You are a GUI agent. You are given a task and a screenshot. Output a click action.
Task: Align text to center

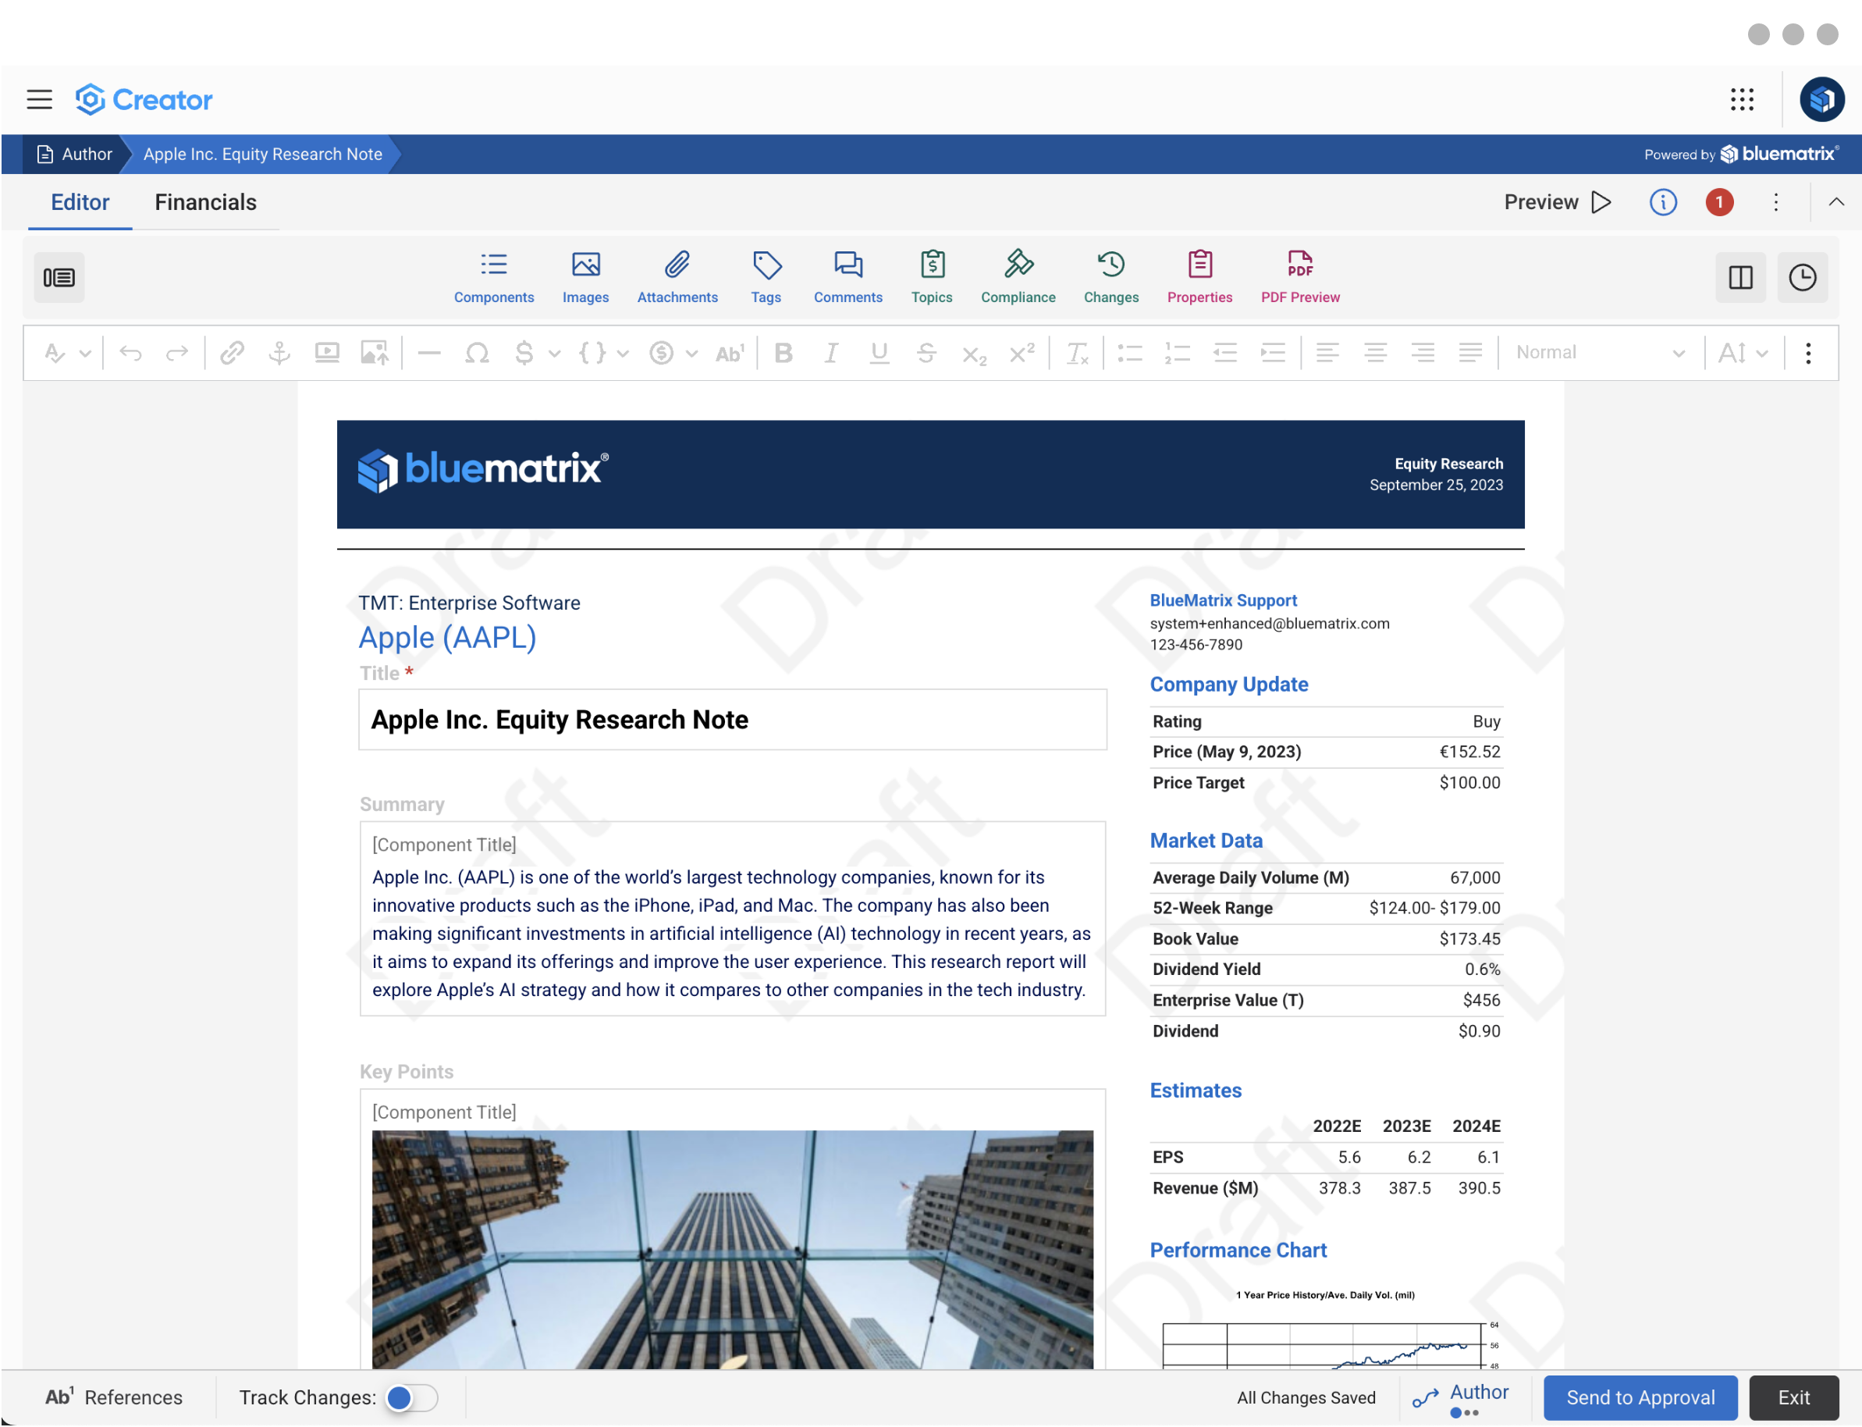click(1374, 353)
